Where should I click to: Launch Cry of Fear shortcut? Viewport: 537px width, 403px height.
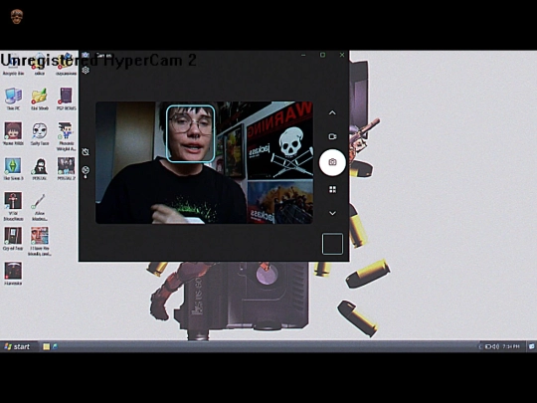[x=13, y=239]
